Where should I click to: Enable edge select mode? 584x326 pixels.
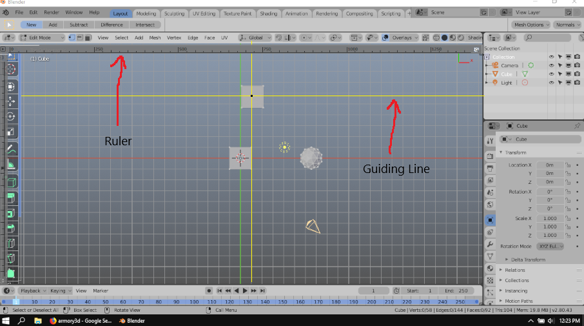click(80, 37)
